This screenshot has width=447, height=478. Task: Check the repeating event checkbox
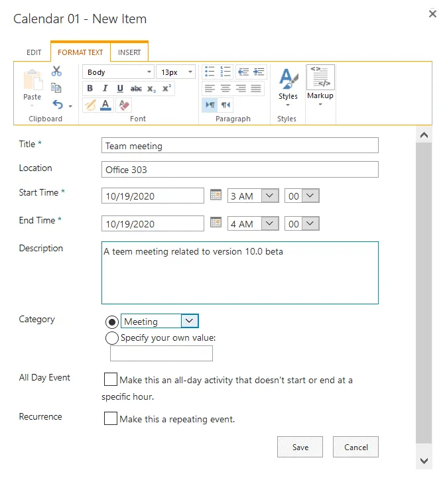(x=111, y=419)
